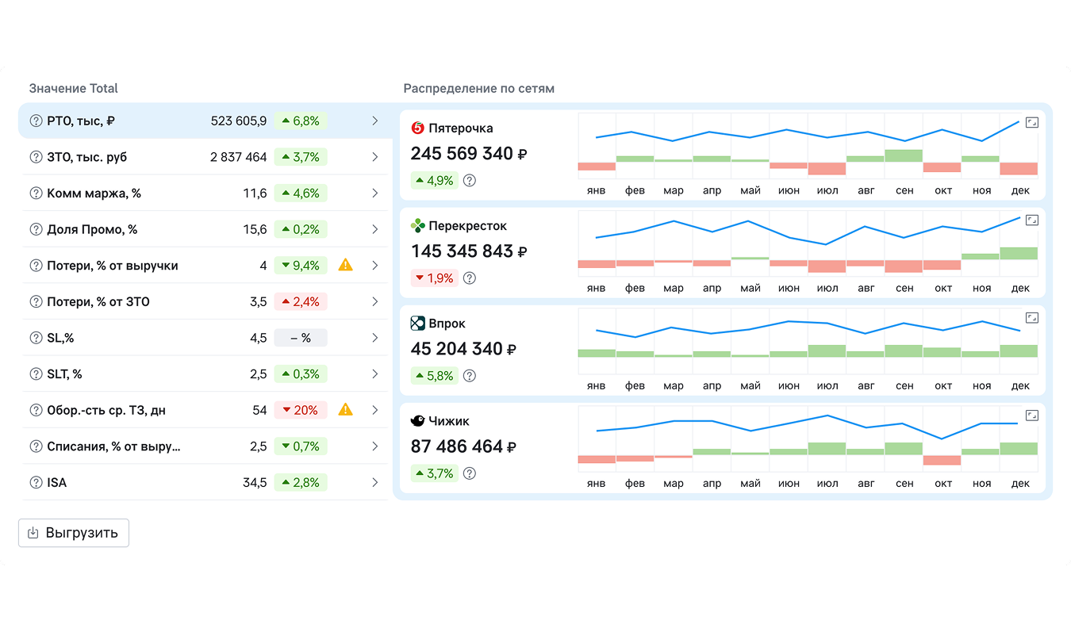Screen dimensions: 1071x632
Task: Open SL,% row with the chevron arrow
Action: pos(375,339)
